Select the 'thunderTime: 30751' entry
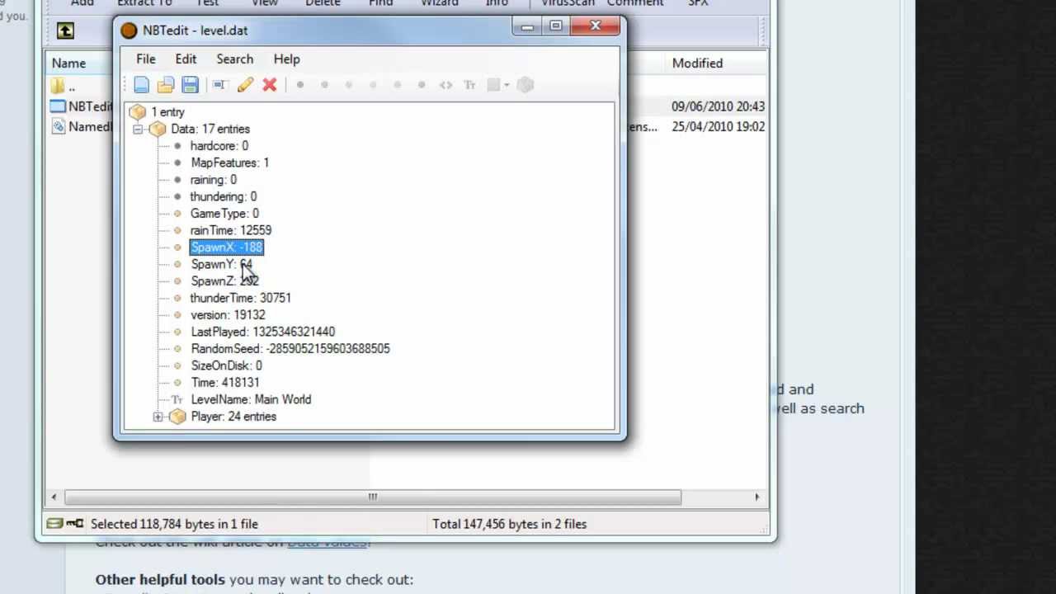Viewport: 1056px width, 594px height. (240, 298)
